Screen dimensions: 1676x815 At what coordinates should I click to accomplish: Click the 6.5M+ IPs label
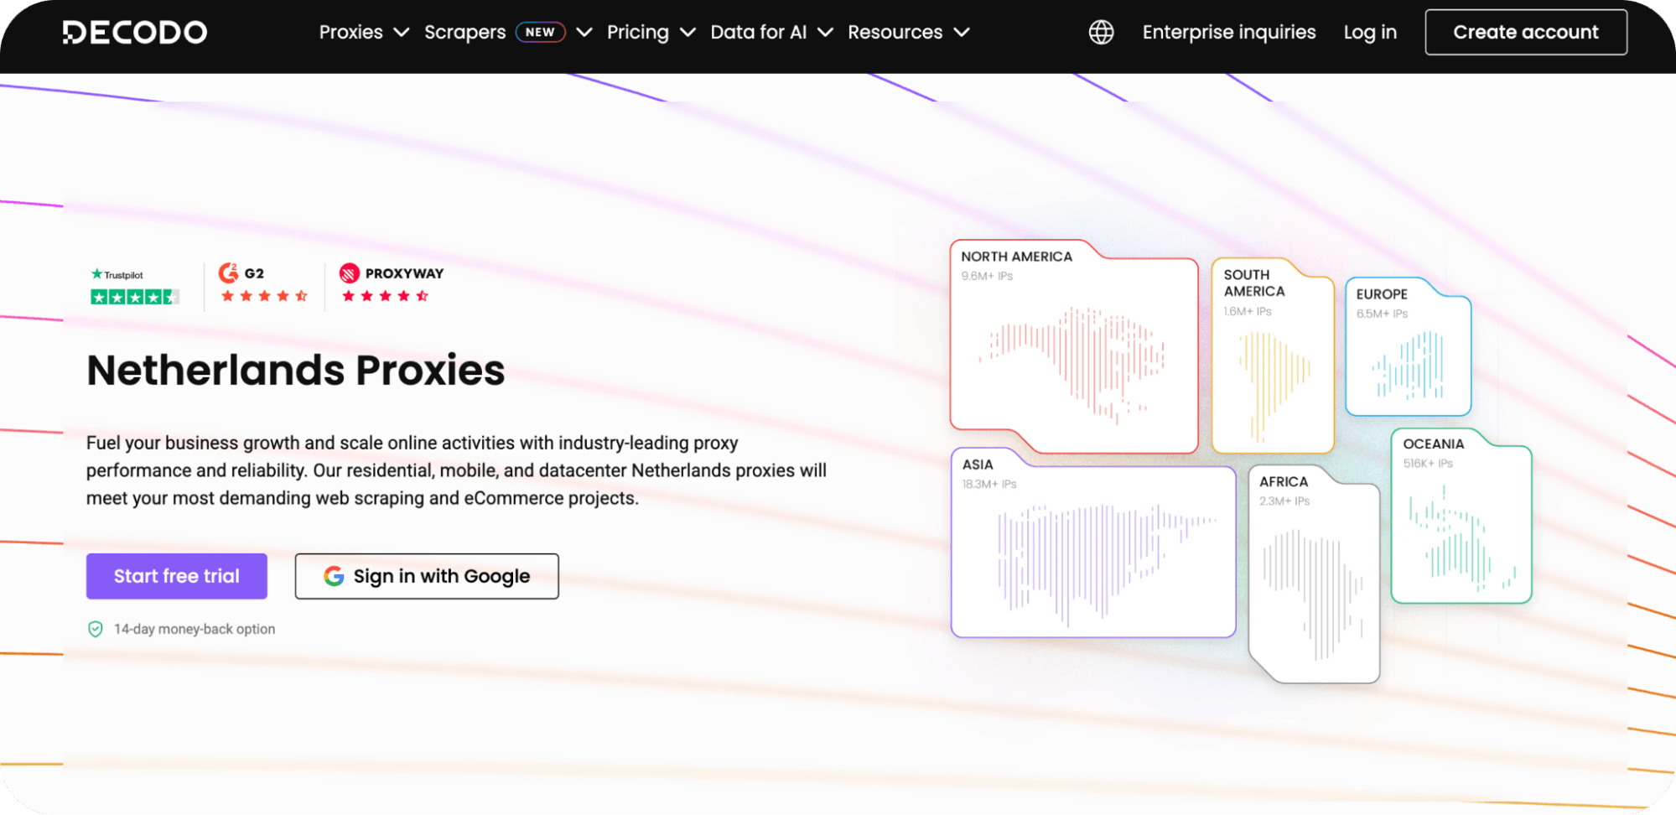[x=1382, y=314]
